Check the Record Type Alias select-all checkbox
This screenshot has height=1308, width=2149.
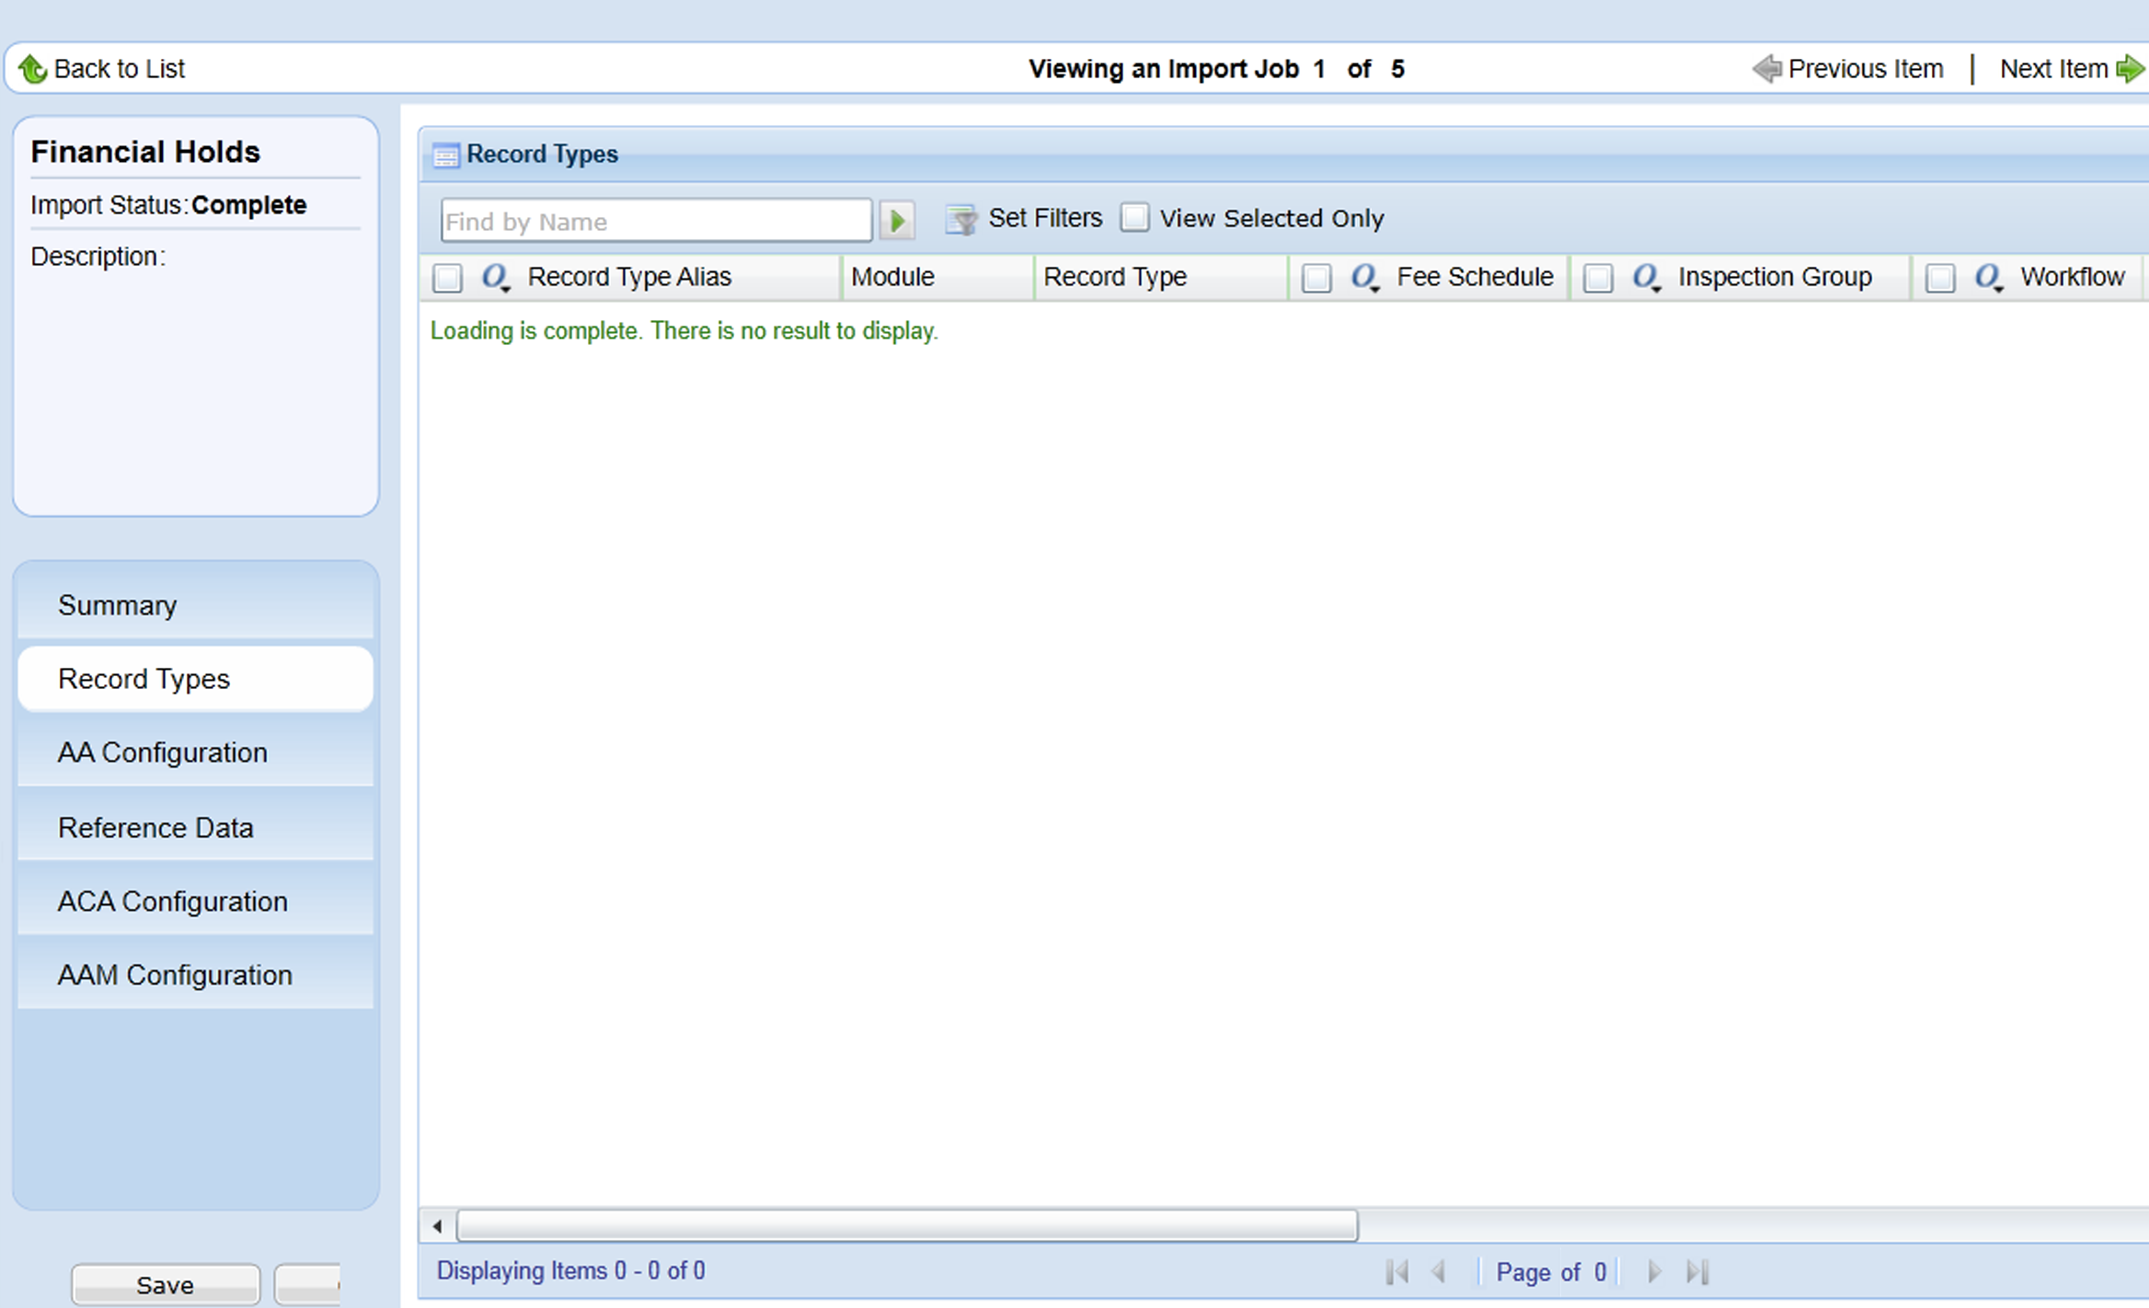(x=448, y=278)
